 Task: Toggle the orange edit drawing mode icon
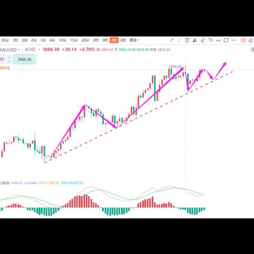243,40
